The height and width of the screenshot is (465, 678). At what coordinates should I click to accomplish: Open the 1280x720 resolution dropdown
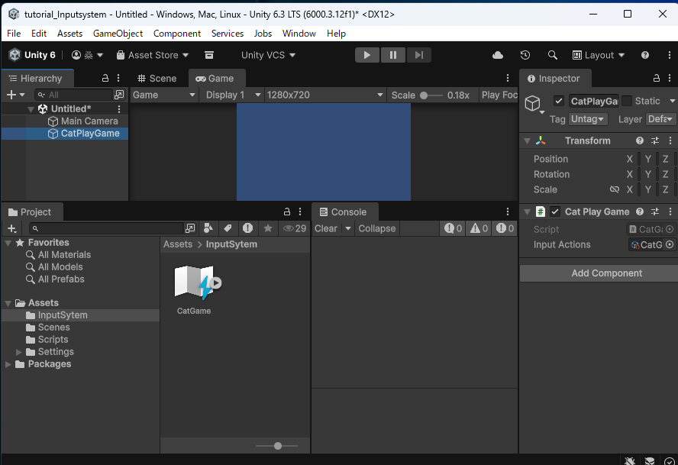click(x=324, y=95)
